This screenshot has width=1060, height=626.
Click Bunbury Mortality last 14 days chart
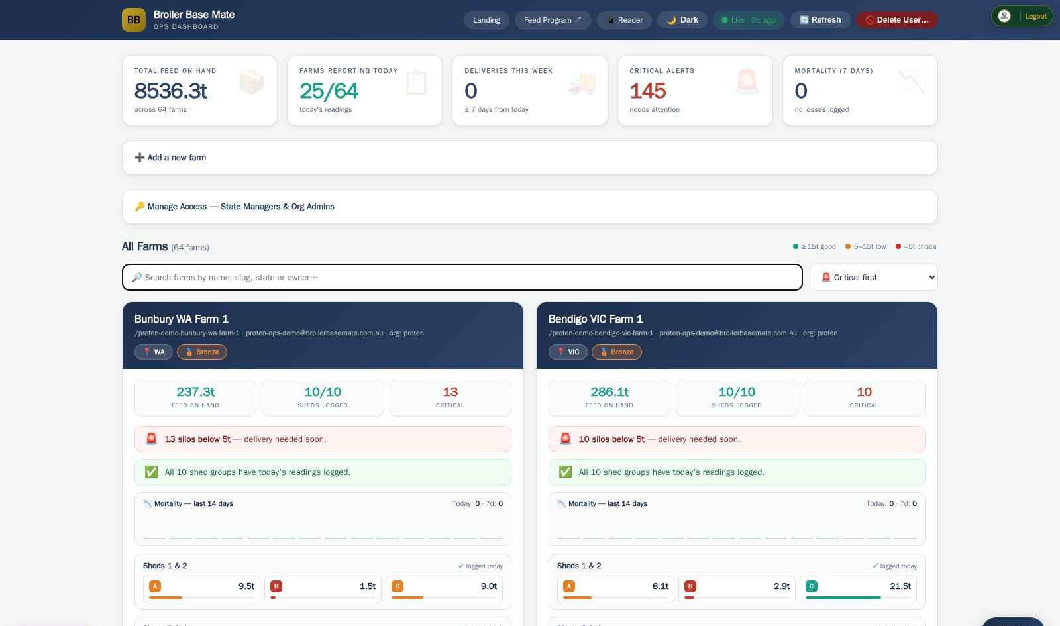click(x=323, y=519)
